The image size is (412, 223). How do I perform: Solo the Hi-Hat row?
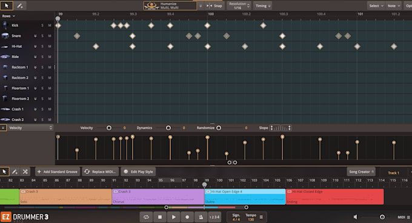click(42, 46)
